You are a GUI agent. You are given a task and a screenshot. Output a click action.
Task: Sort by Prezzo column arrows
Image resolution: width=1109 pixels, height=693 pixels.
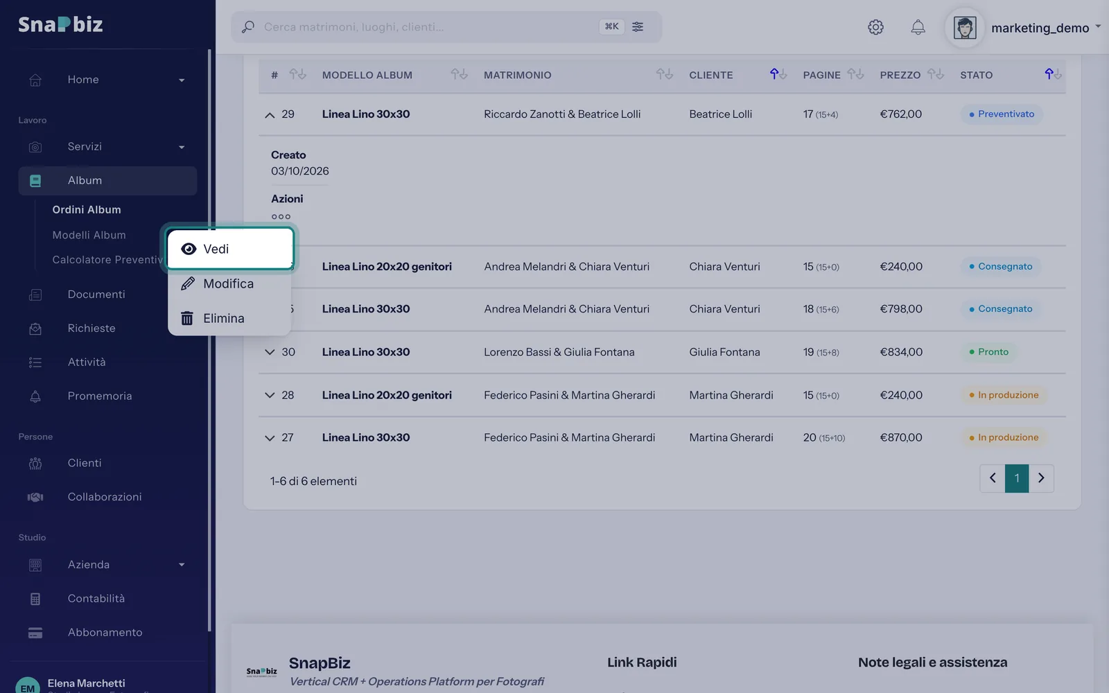pos(936,74)
